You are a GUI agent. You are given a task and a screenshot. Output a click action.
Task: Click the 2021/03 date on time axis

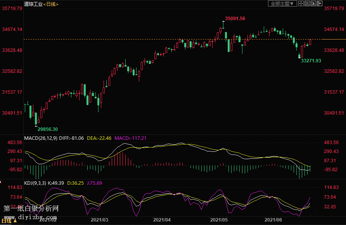(x=100, y=220)
